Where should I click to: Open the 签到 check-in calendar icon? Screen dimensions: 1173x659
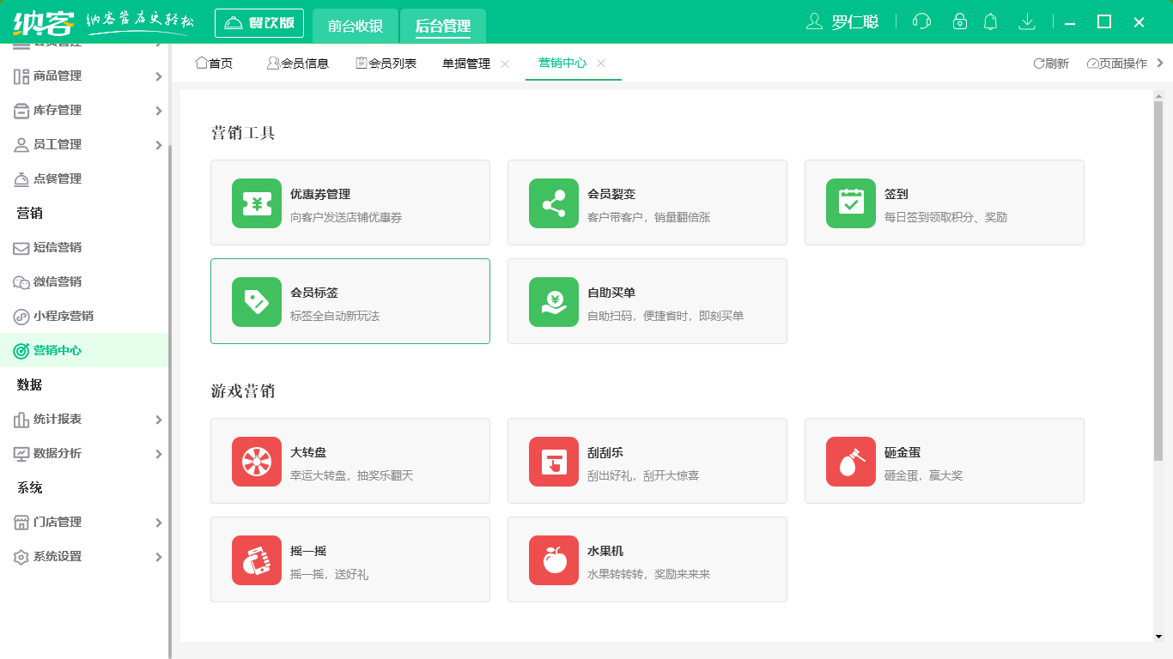(850, 203)
